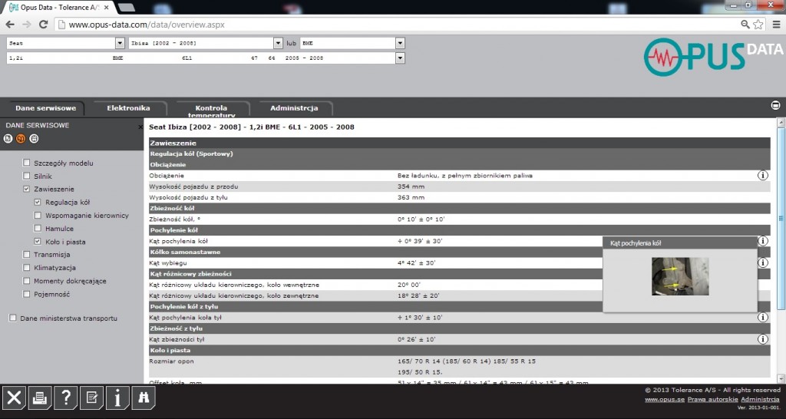Open the www.opus.se link
The height and width of the screenshot is (419, 786).
click(x=664, y=400)
